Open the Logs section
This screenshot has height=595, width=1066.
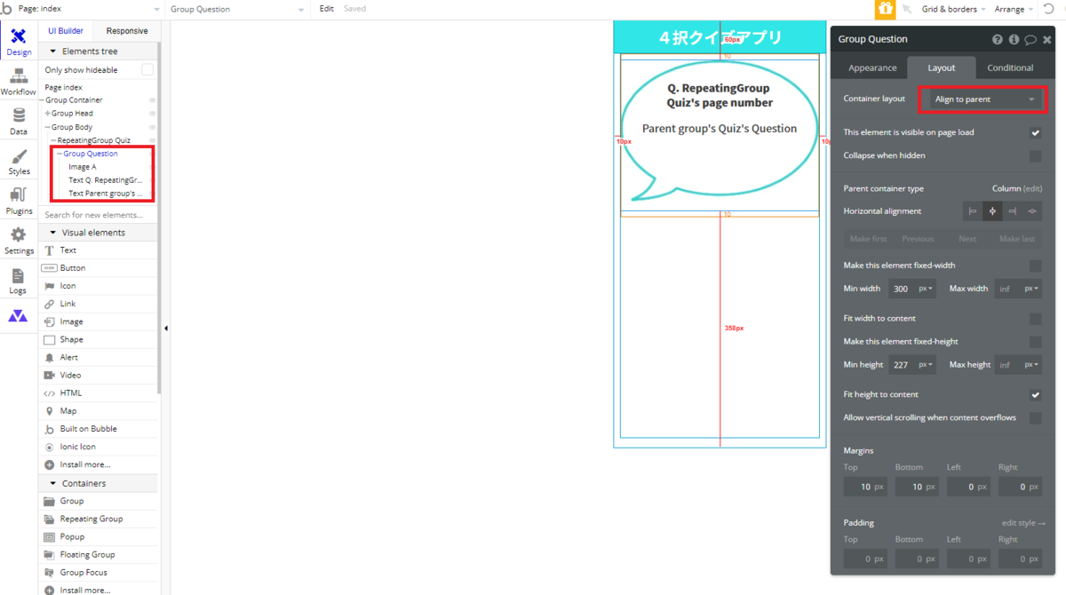click(19, 281)
